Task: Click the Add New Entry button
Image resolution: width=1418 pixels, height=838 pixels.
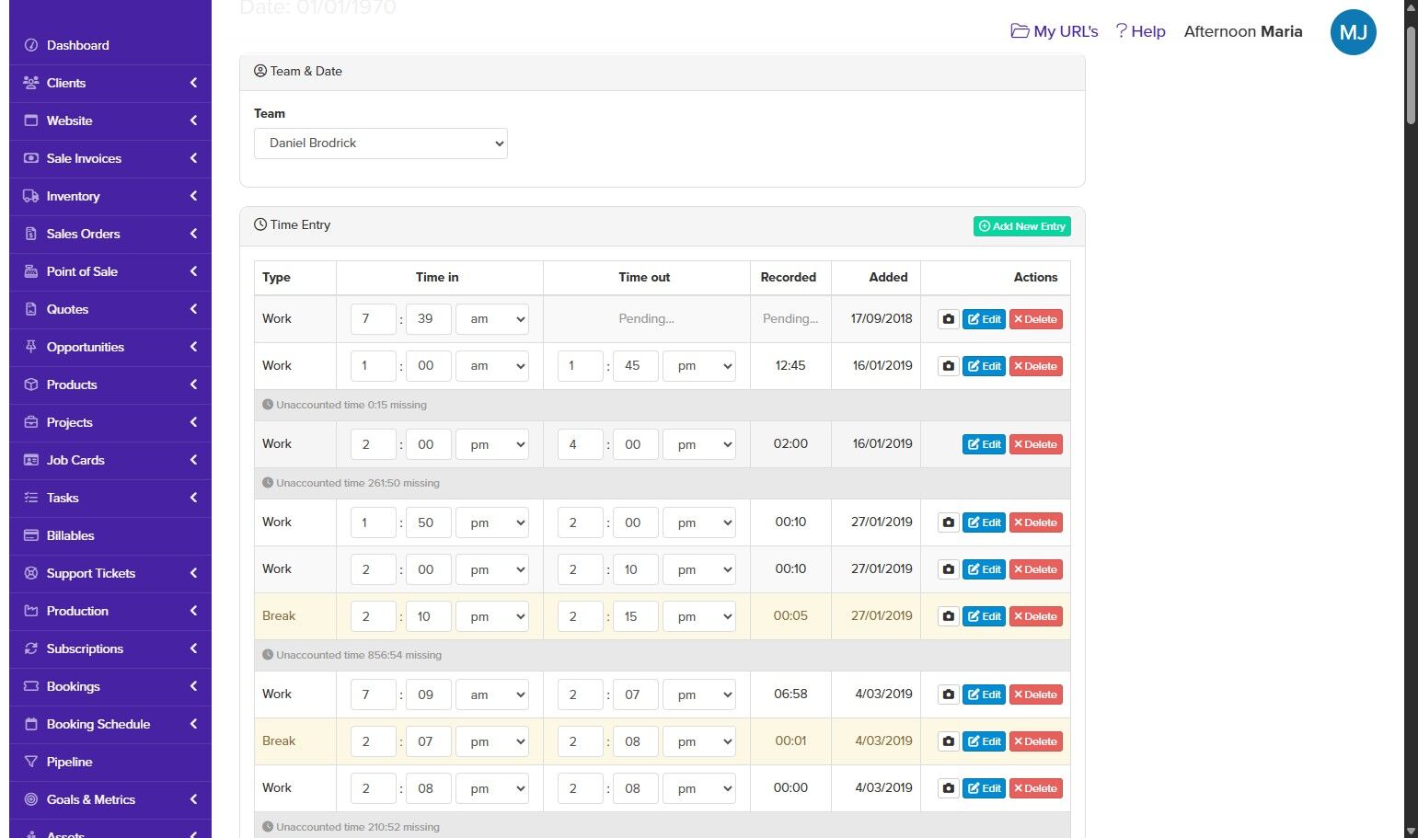Action: click(1021, 226)
